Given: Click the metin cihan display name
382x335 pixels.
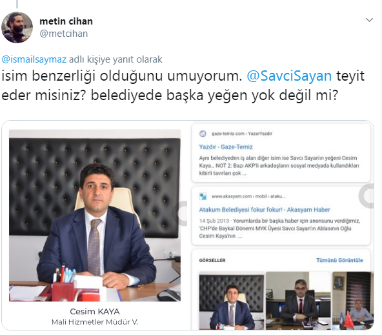Looking at the screenshot, I should click(x=66, y=21).
